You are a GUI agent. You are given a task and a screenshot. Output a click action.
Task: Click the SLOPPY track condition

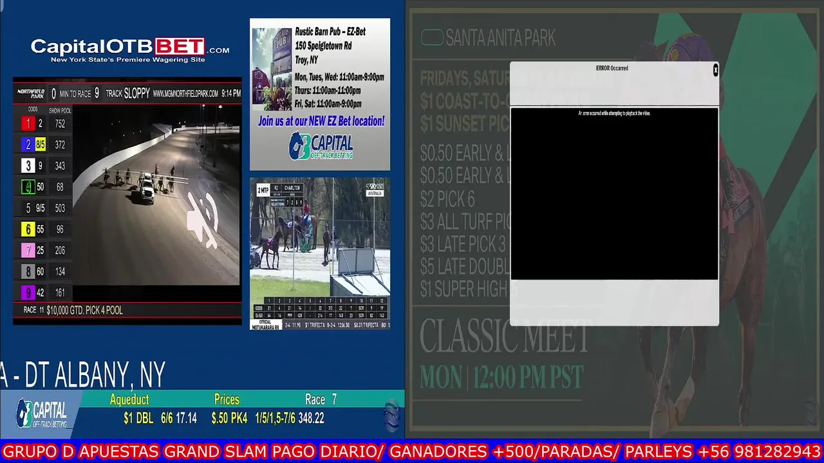pyautogui.click(x=137, y=93)
